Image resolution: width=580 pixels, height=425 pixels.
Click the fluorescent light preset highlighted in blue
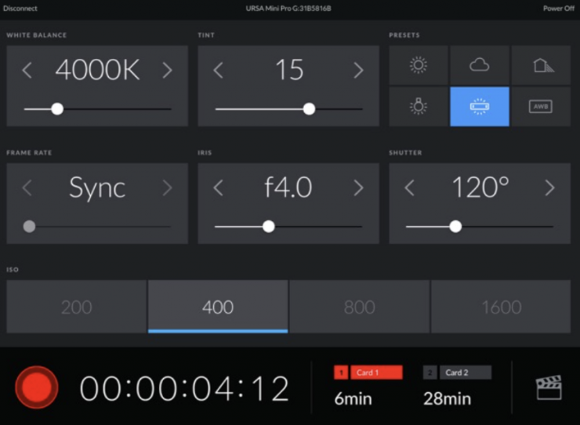click(x=479, y=107)
